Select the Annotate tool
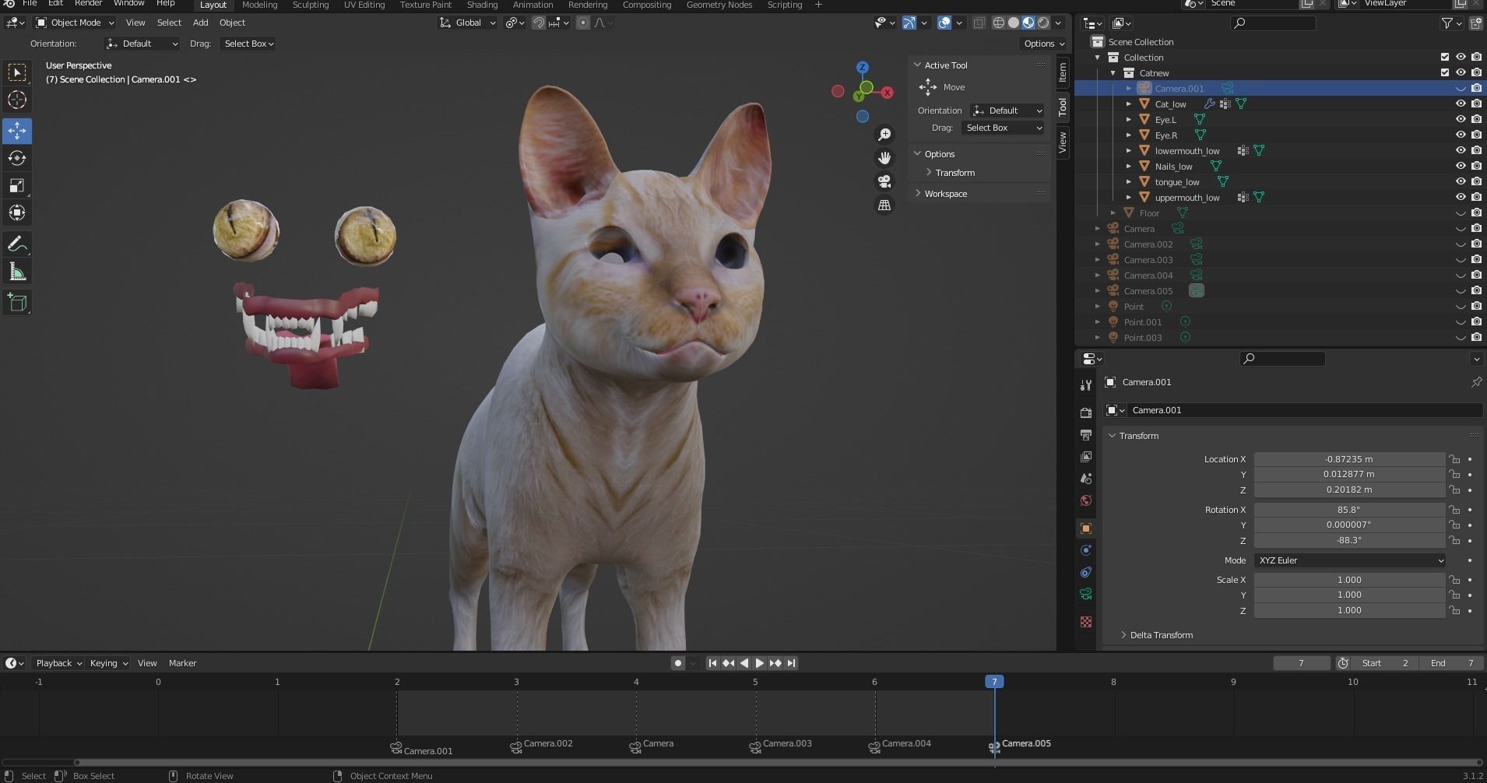The height and width of the screenshot is (783, 1487). [17, 244]
